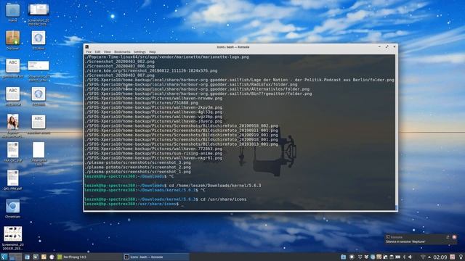Open the Chromium desktop icon

pyautogui.click(x=13, y=208)
